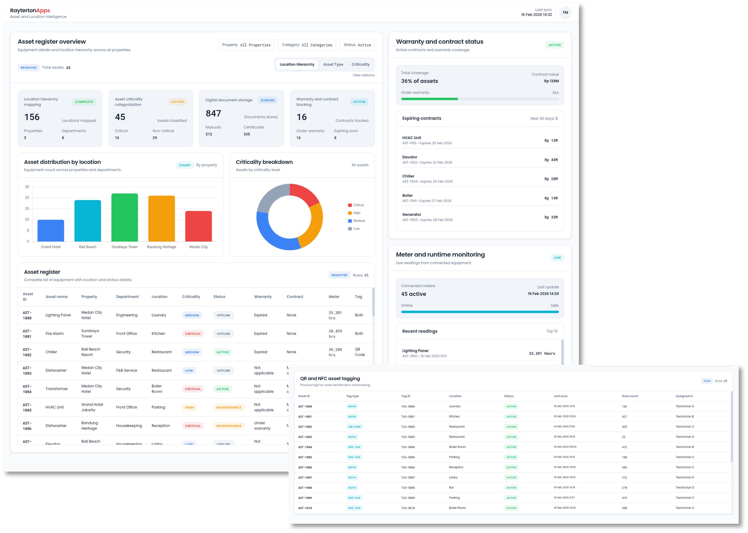Open the Status Active dropdown
This screenshot has height=533, width=748.
(x=357, y=45)
